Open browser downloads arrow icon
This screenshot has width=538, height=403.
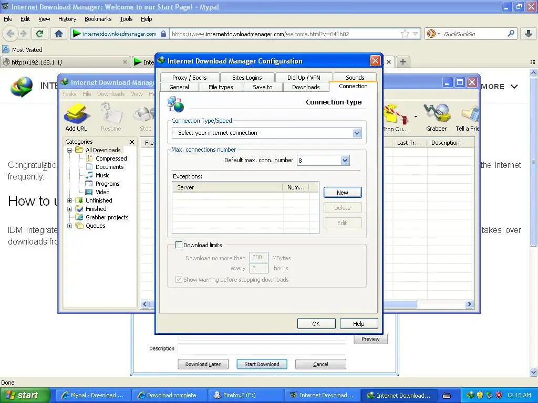pyautogui.click(x=529, y=34)
